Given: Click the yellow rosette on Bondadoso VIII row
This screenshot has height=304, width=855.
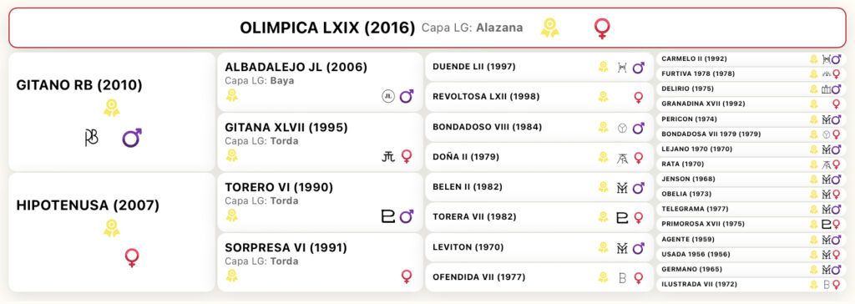Looking at the screenshot, I should click(603, 127).
